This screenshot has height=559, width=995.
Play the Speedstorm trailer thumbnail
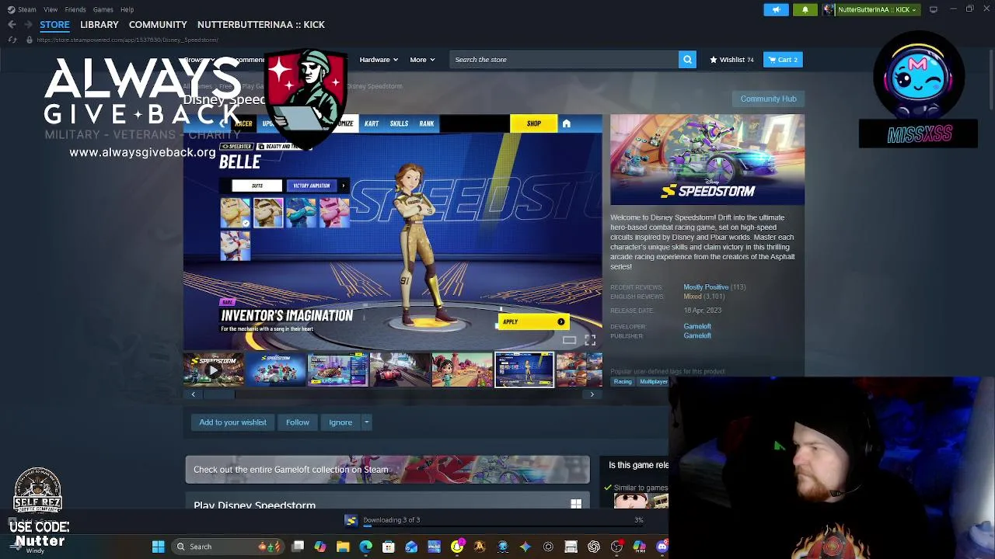213,370
